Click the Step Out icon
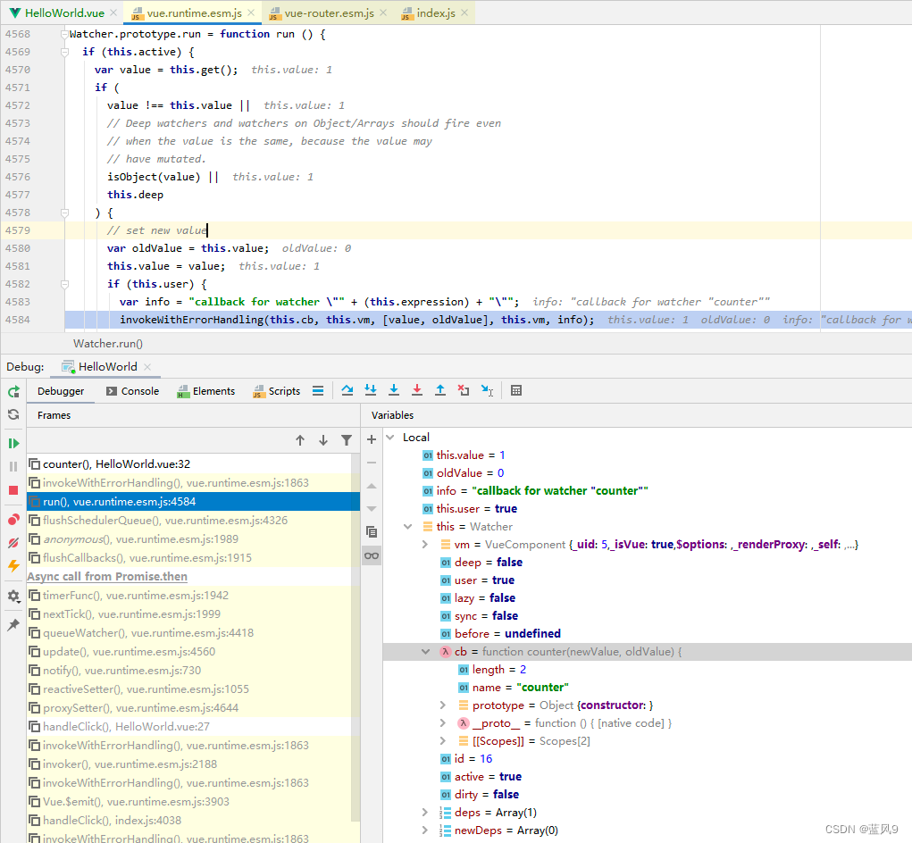This screenshot has width=912, height=843. pos(440,390)
